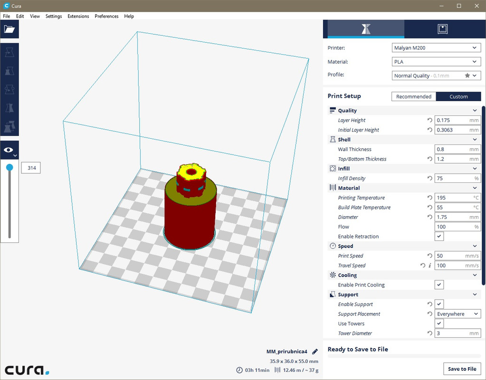The height and width of the screenshot is (380, 486).
Task: Open the View menu
Action: pyautogui.click(x=35, y=16)
